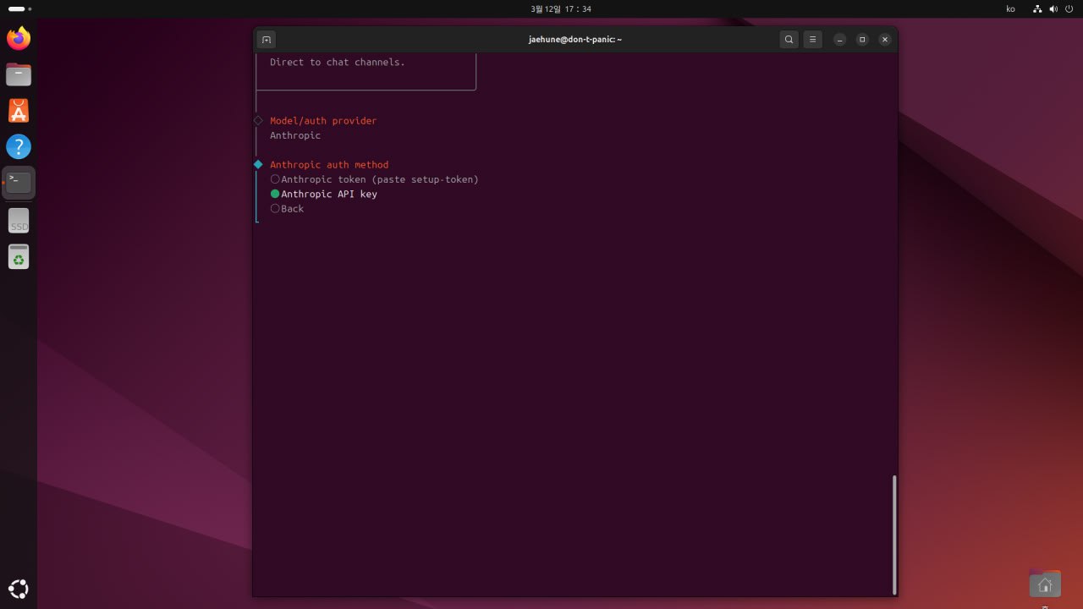Click the Terminal icon in dock

pyautogui.click(x=18, y=183)
